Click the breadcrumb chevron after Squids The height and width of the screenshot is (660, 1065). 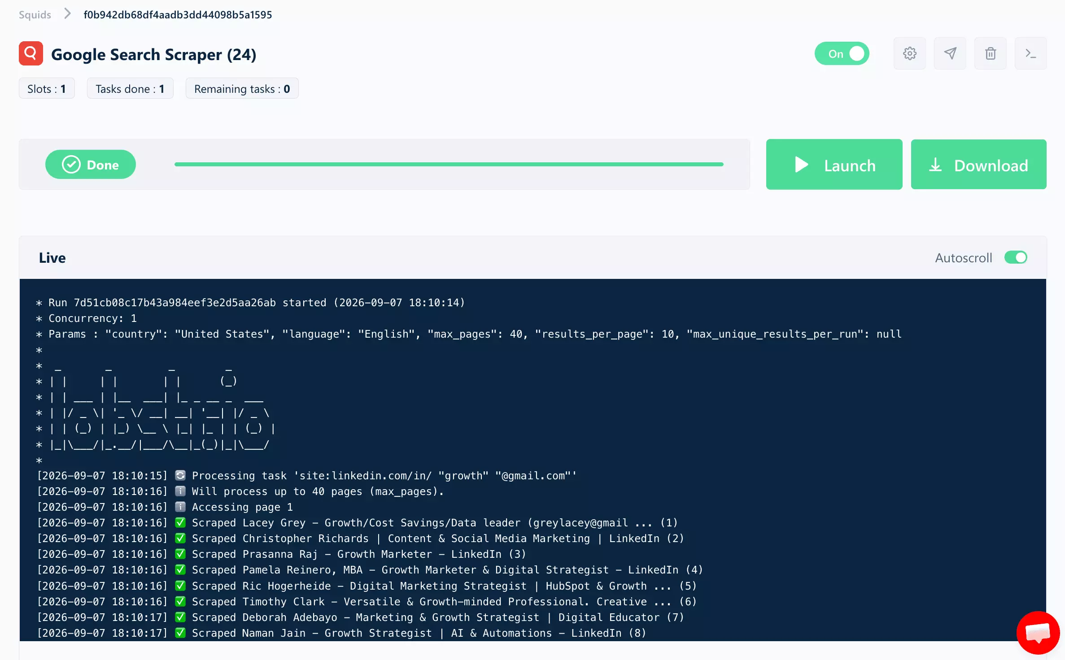pyautogui.click(x=67, y=14)
